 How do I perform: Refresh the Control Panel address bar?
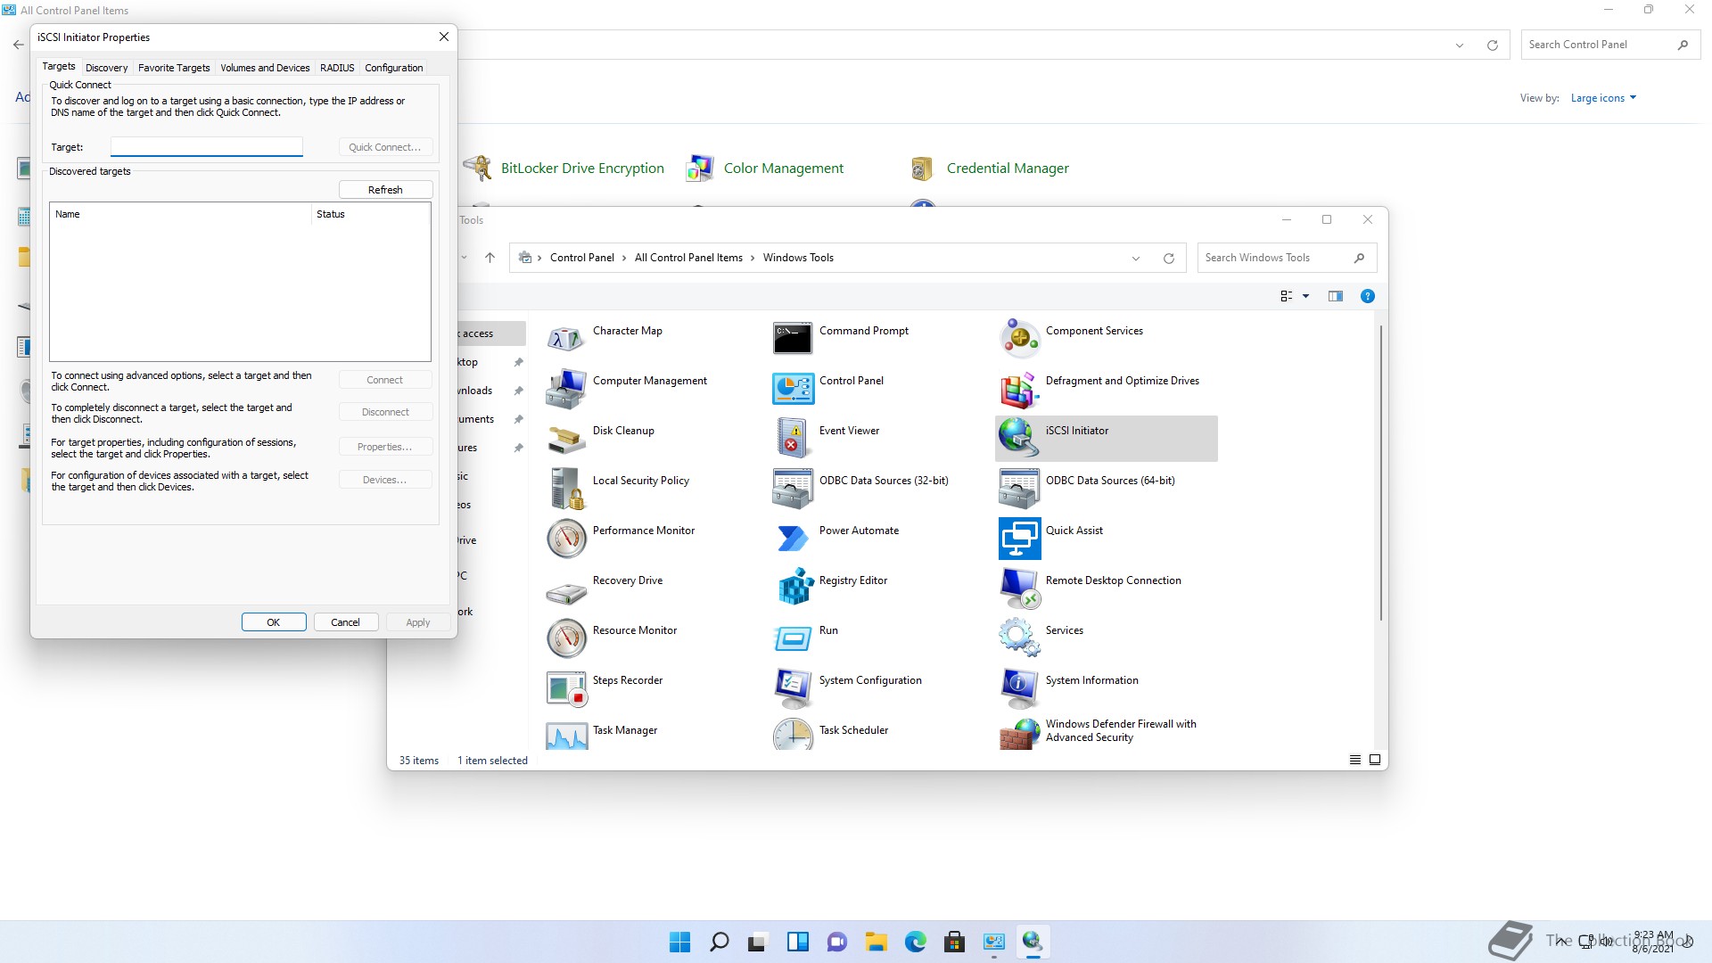tap(1493, 45)
